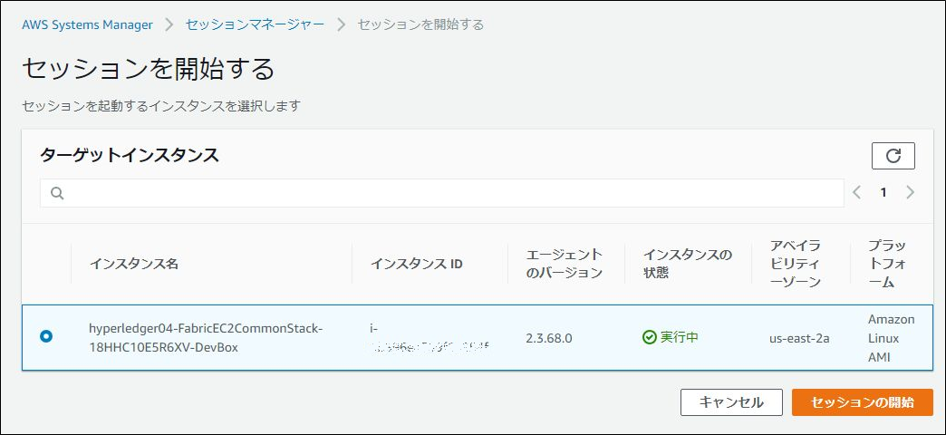
Task: Go to previous page arrow
Action: click(x=856, y=192)
